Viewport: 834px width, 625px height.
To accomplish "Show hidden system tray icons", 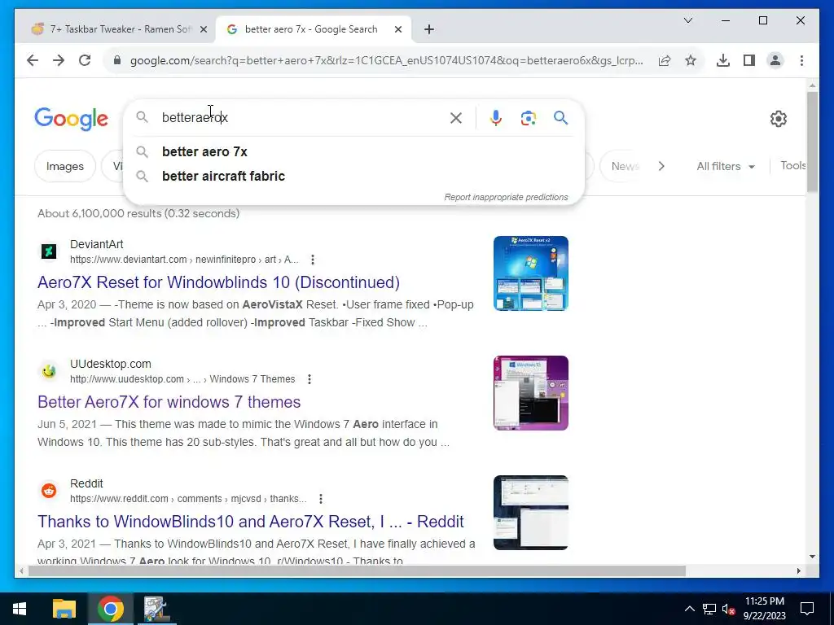I will tap(689, 609).
